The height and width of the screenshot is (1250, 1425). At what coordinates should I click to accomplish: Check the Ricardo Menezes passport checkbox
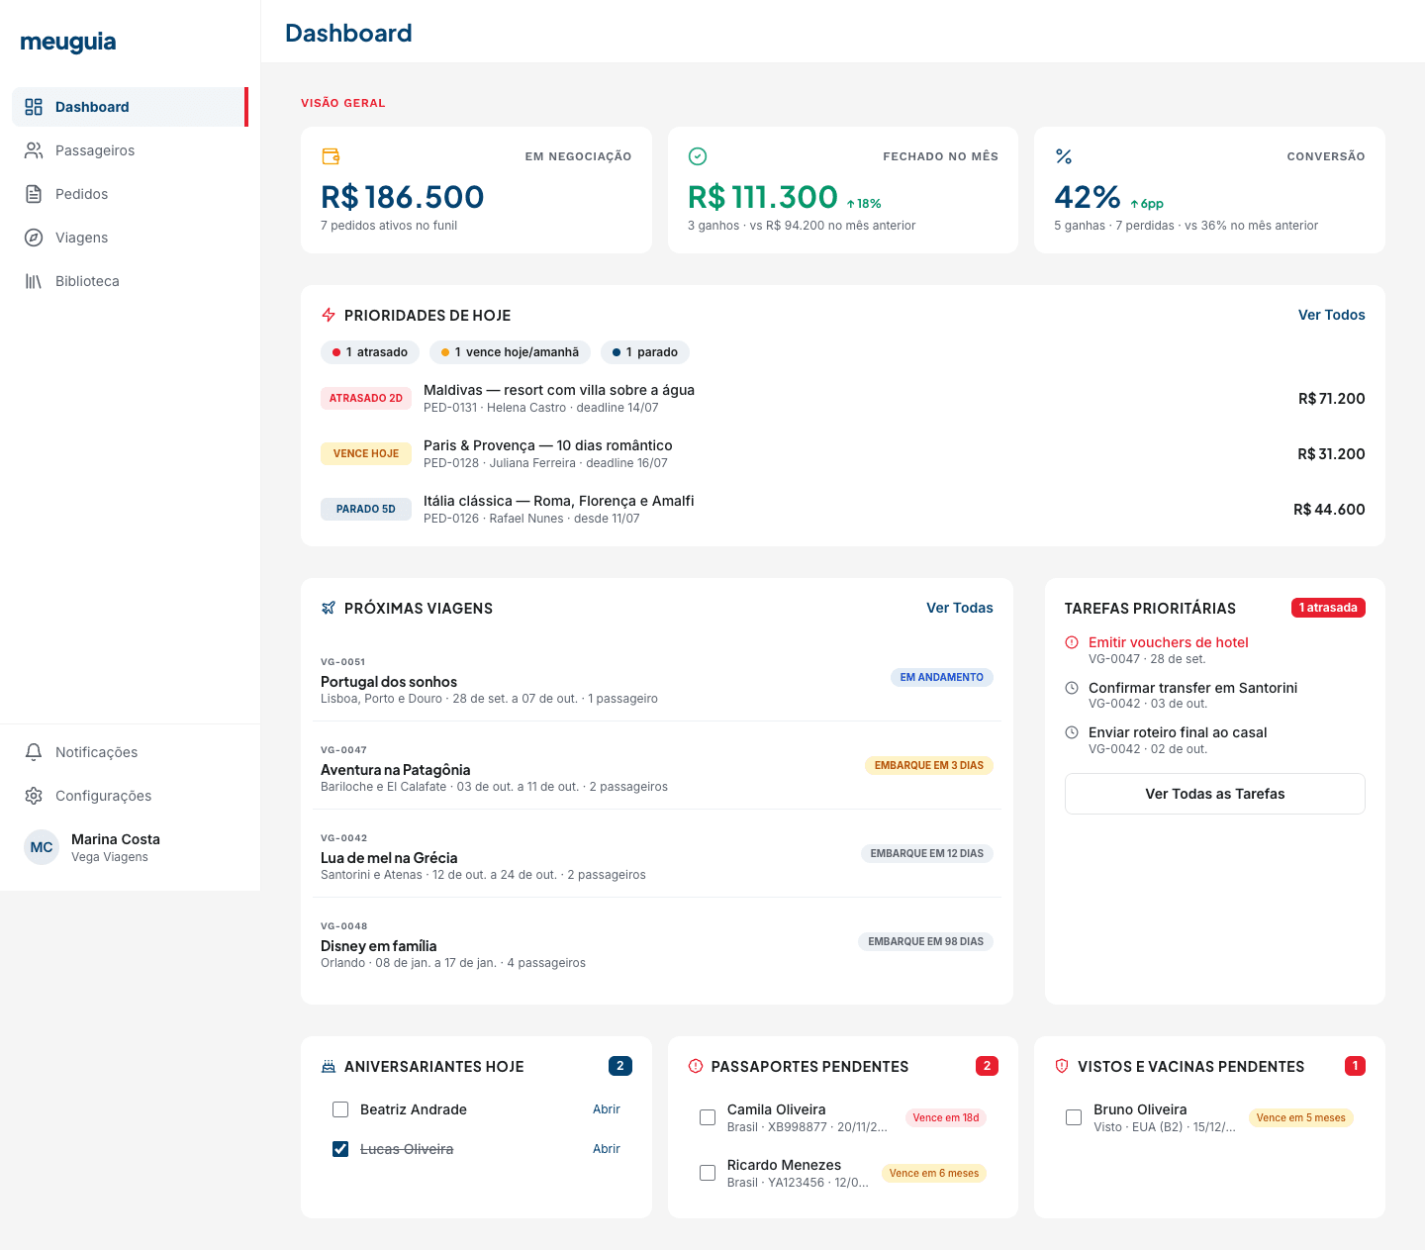(x=708, y=1173)
